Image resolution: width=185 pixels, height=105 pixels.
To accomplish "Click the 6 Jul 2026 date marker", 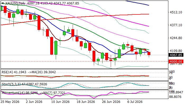I will point(135,102).
